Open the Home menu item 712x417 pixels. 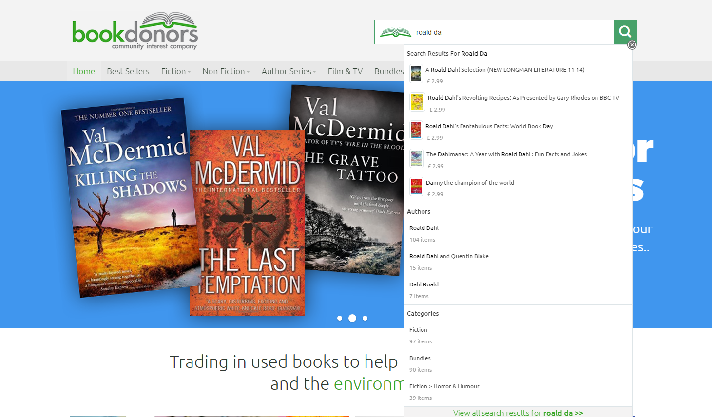point(84,71)
